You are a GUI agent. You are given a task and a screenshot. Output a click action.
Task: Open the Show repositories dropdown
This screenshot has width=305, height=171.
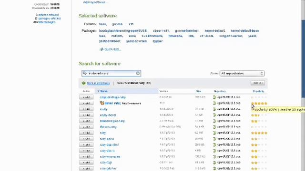242,73
